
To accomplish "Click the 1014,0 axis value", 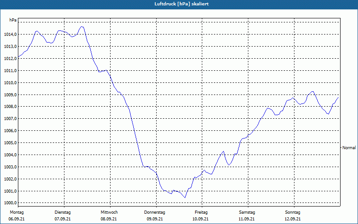I will point(10,34).
